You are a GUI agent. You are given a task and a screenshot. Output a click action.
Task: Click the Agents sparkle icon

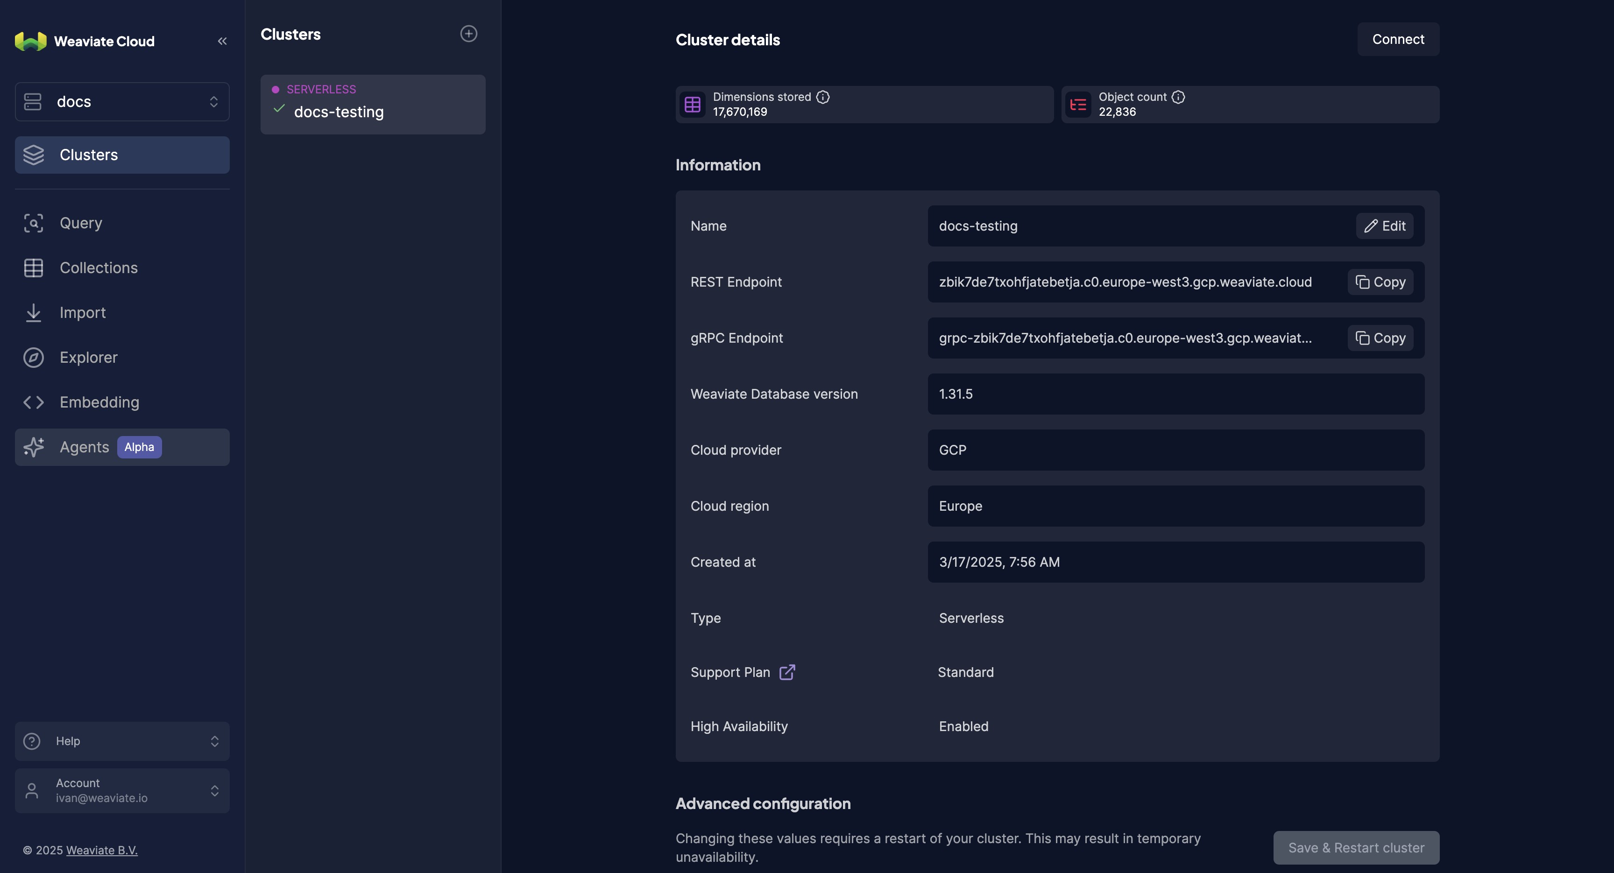coord(34,446)
